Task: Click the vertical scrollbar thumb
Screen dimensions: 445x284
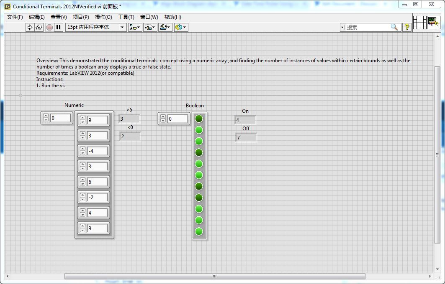Action: 437,154
